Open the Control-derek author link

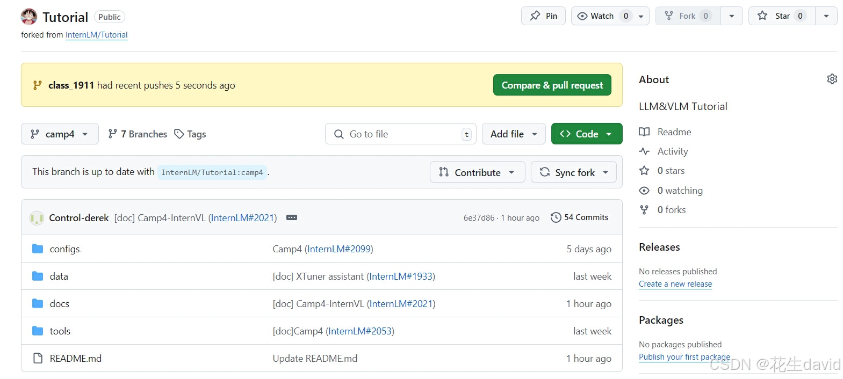point(79,218)
